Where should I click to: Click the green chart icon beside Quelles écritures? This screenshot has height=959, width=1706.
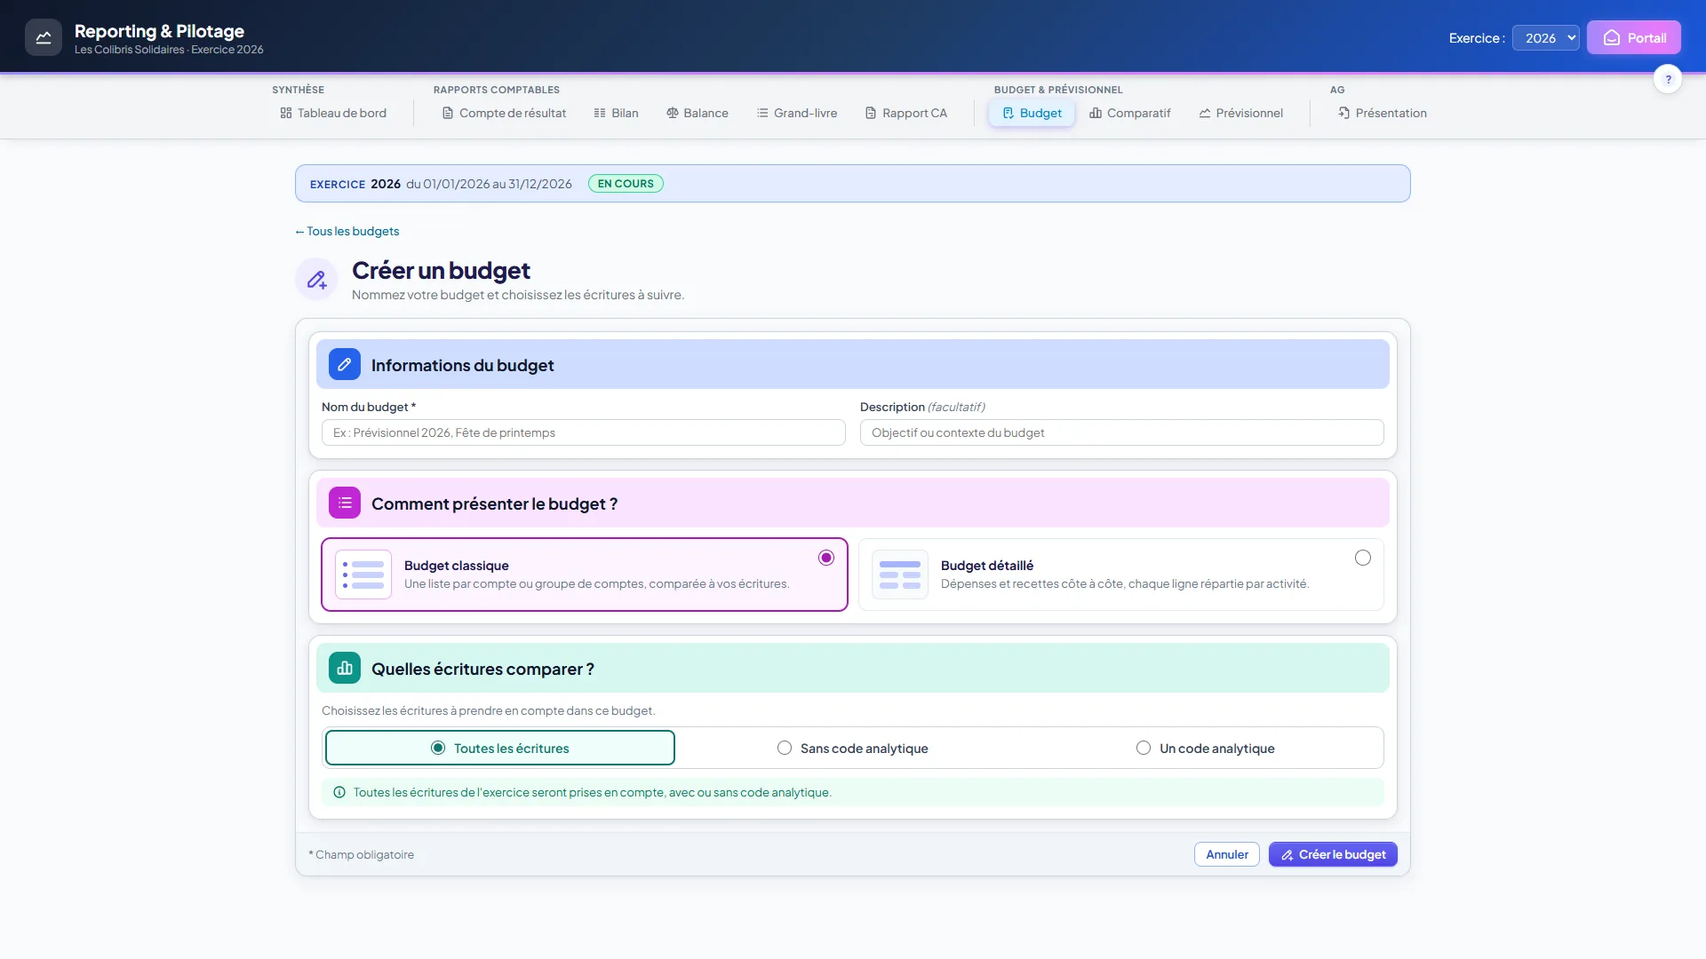tap(345, 668)
